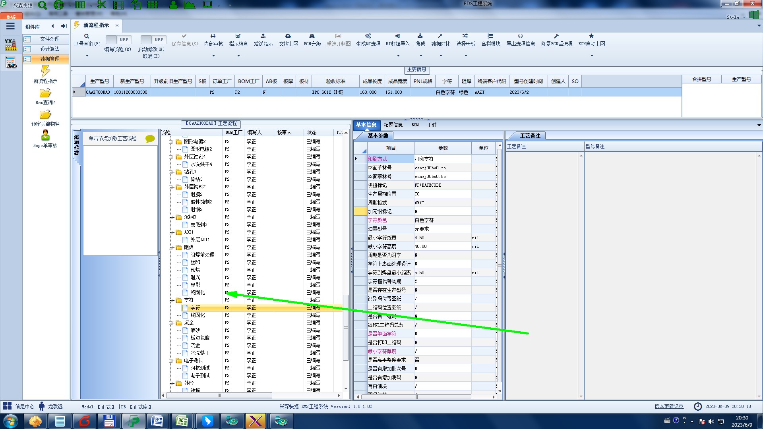763x429 pixels.
Task: Open Excel from the Windows taskbar
Action: click(182, 421)
